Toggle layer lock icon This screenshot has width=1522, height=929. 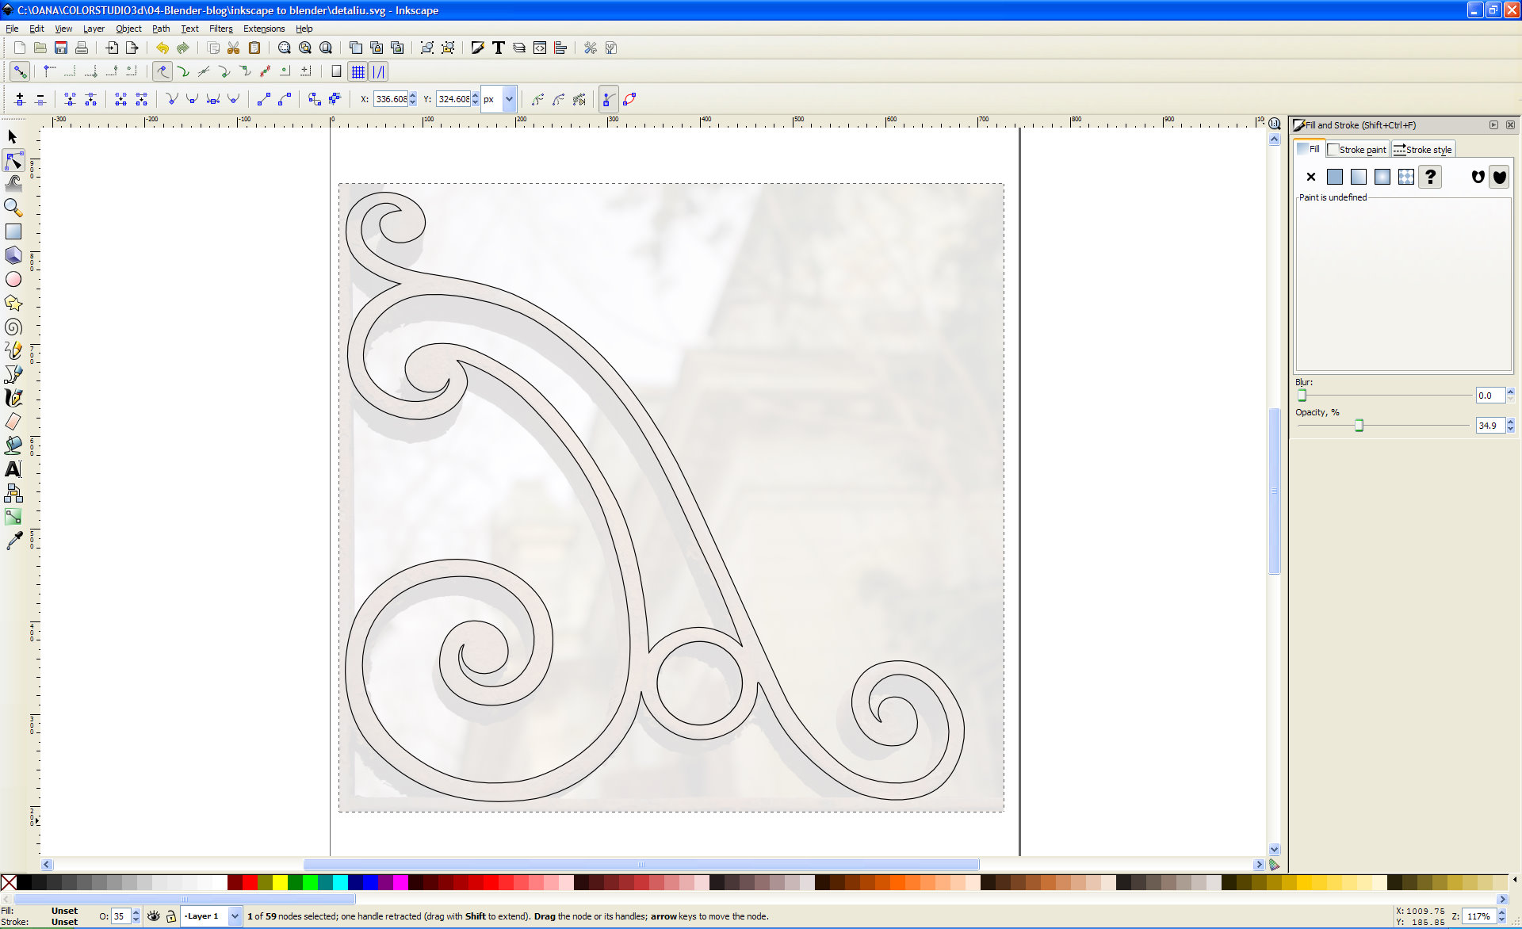[x=170, y=916]
